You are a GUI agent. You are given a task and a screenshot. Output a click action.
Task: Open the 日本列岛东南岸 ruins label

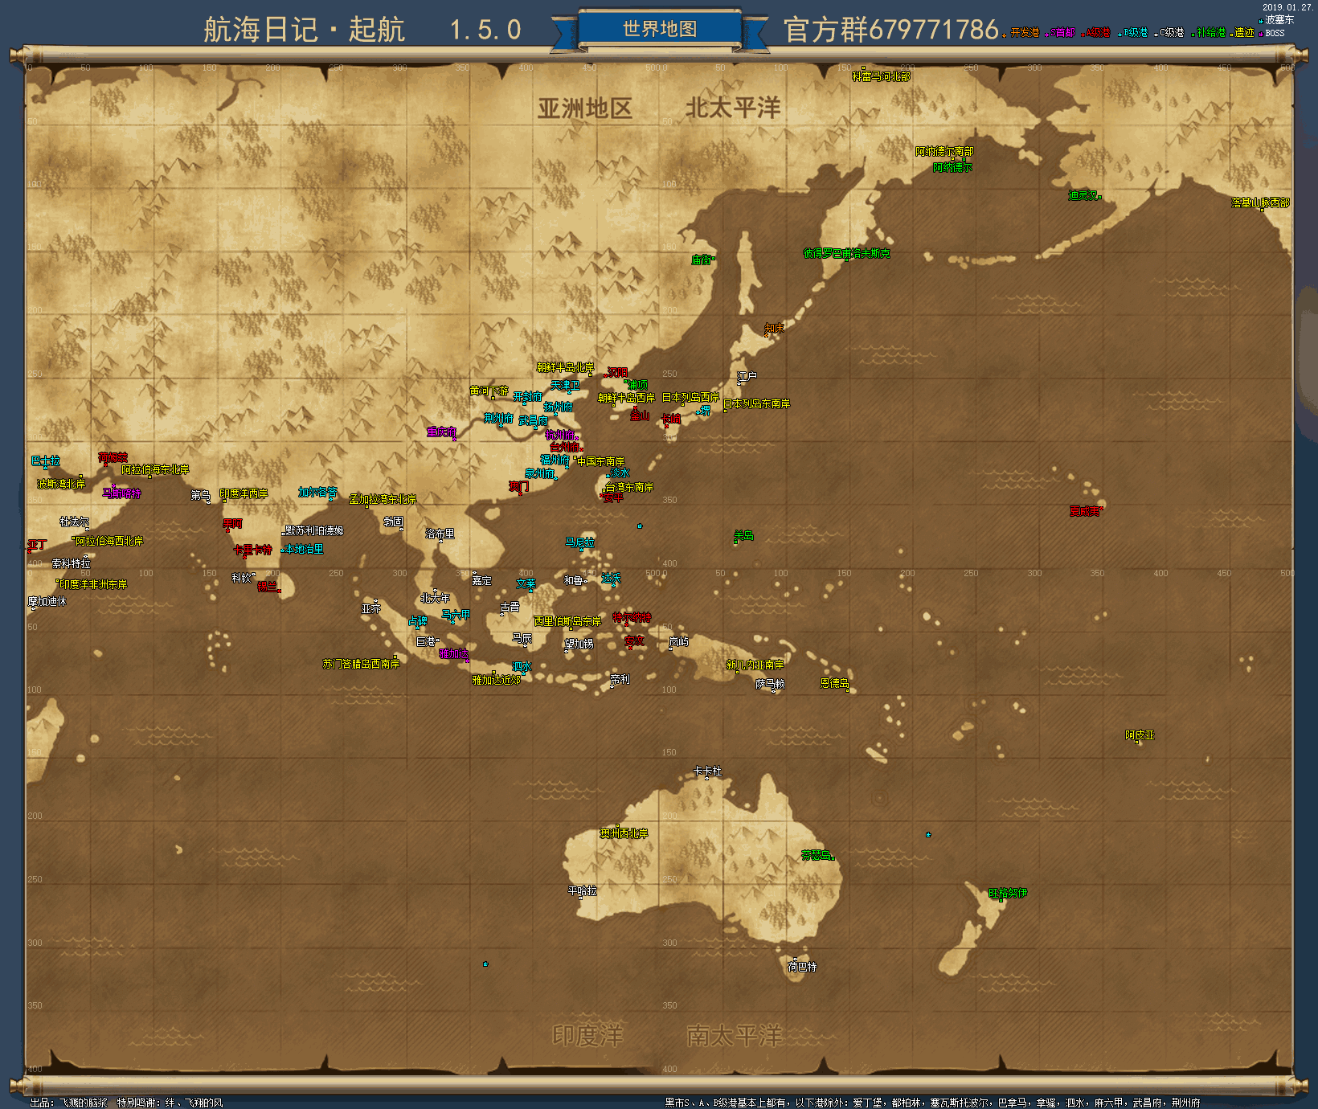(x=756, y=403)
